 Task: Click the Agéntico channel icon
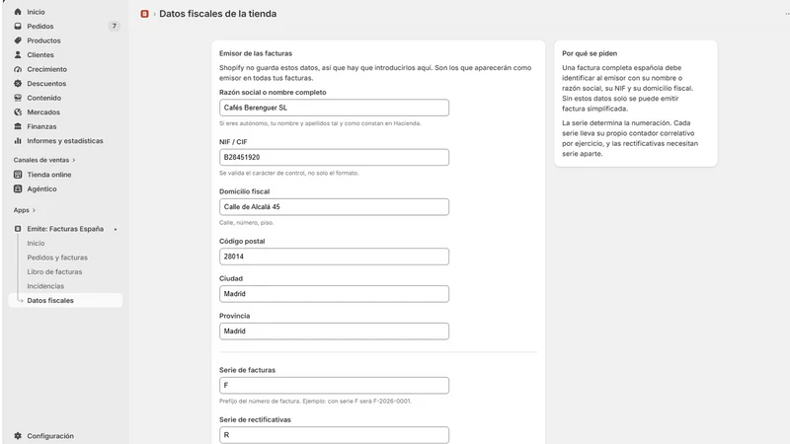18,188
